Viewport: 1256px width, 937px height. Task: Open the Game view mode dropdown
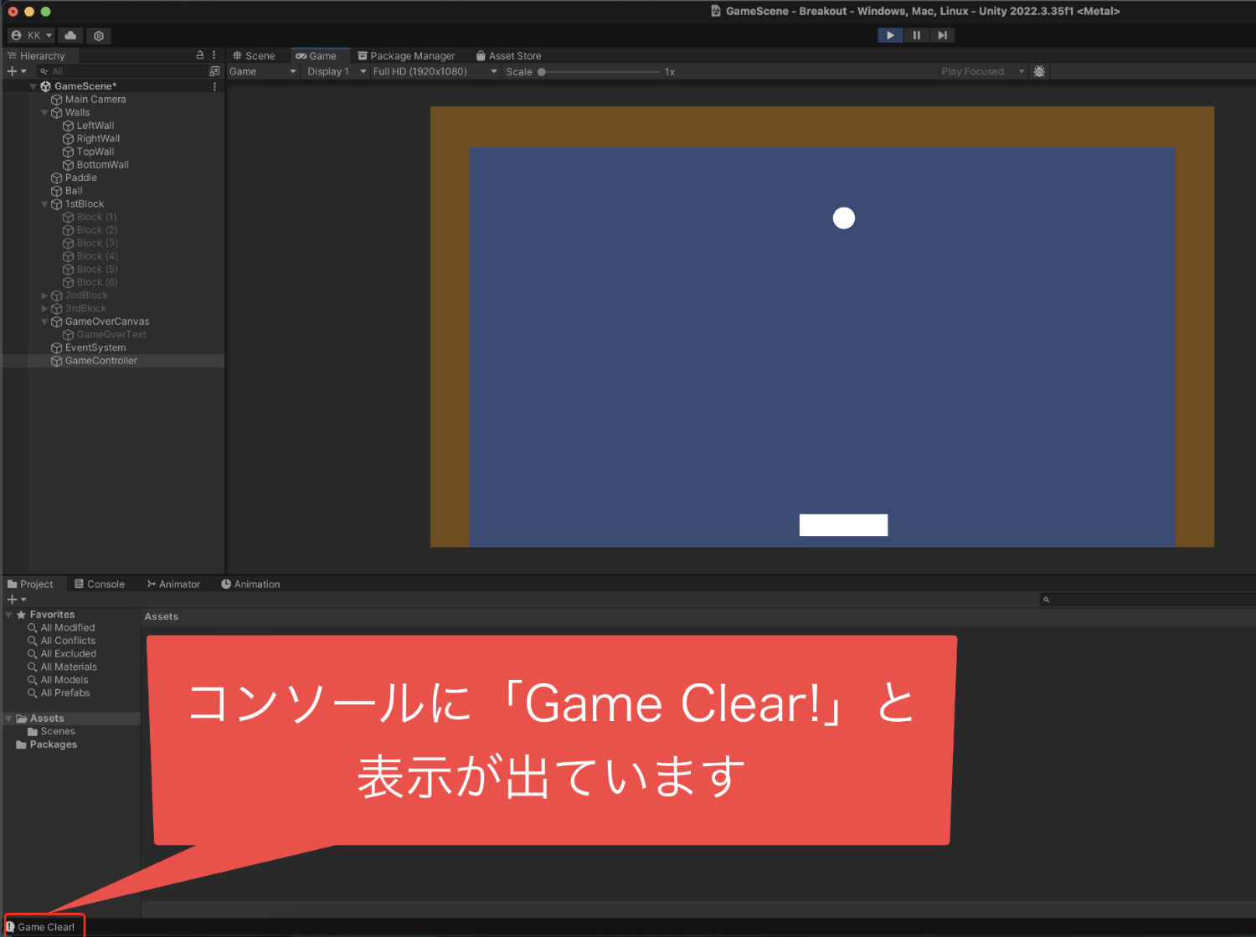pyautogui.click(x=263, y=72)
